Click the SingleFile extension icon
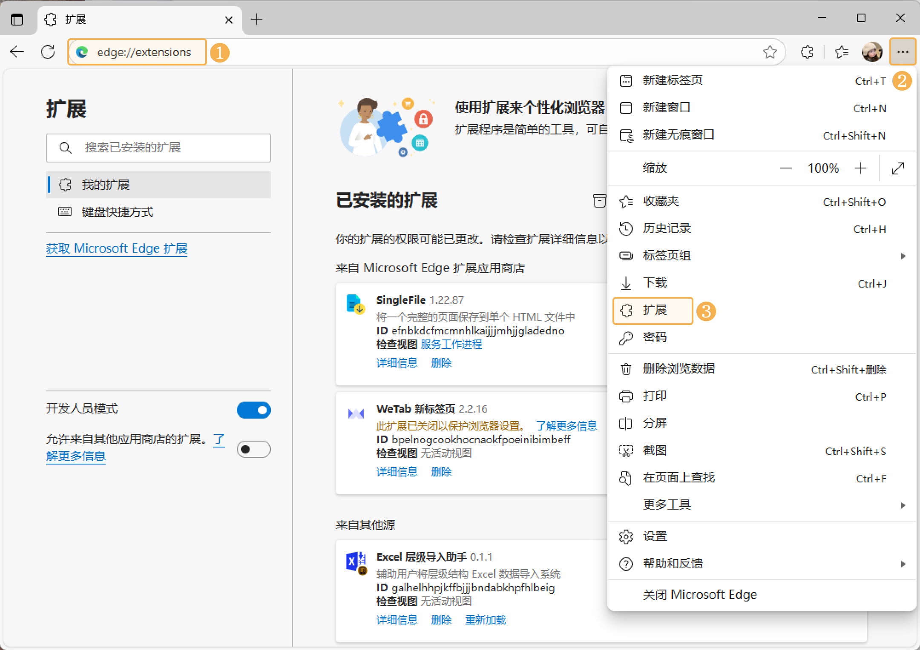This screenshot has height=650, width=920. pos(355,304)
